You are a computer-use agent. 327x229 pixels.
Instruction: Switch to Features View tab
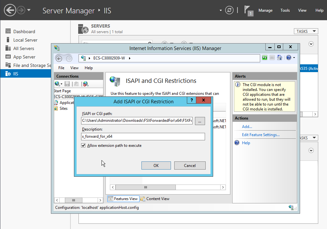point(123,199)
